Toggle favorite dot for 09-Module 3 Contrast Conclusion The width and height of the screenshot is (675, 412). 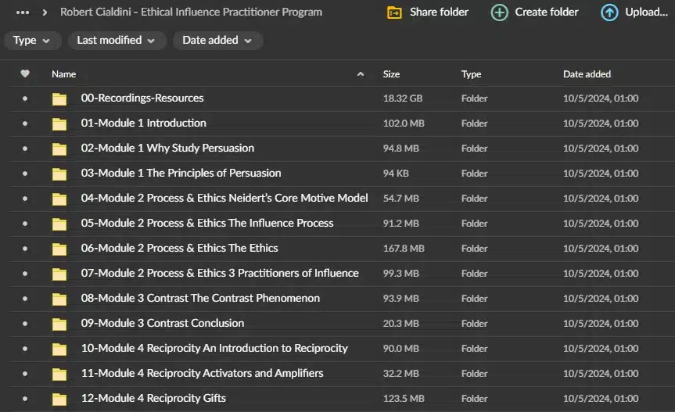pyautogui.click(x=25, y=324)
